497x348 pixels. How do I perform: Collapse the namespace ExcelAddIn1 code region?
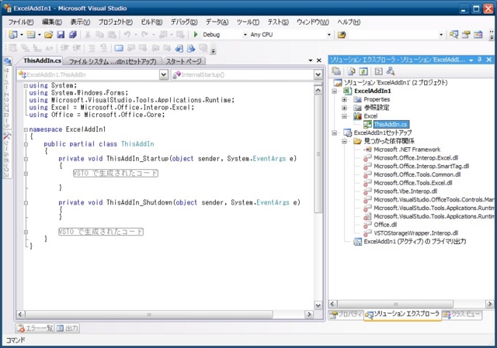point(26,129)
